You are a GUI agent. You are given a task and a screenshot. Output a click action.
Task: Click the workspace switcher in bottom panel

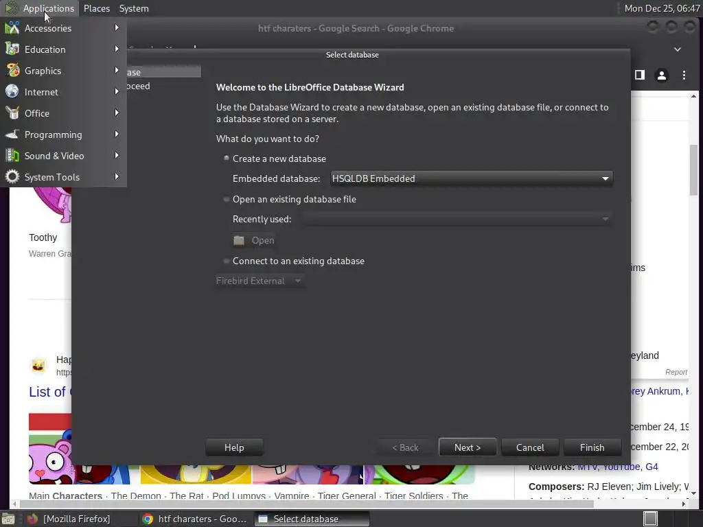tap(651, 519)
